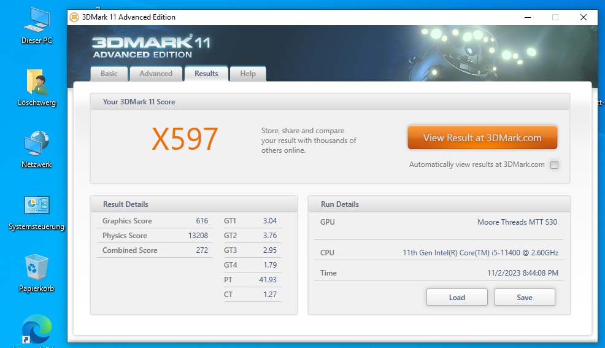The image size is (605, 348).
Task: Click the 3DMark 11 title bar app icon
Action: (74, 17)
